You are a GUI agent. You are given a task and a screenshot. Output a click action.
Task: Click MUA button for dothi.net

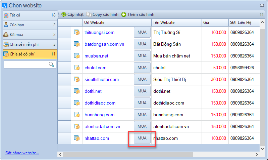[142, 91]
